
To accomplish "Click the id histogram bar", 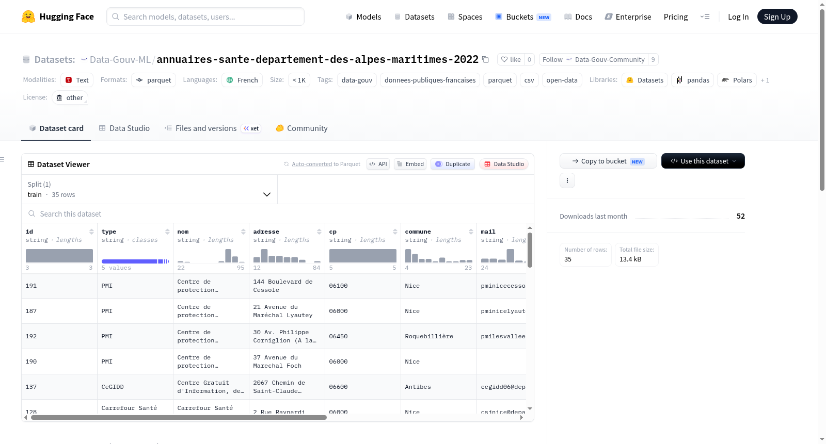I will coord(59,256).
